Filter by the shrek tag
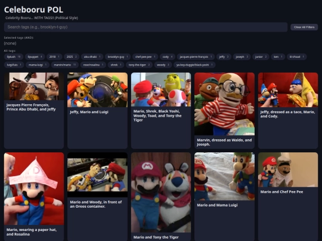 [116, 65]
